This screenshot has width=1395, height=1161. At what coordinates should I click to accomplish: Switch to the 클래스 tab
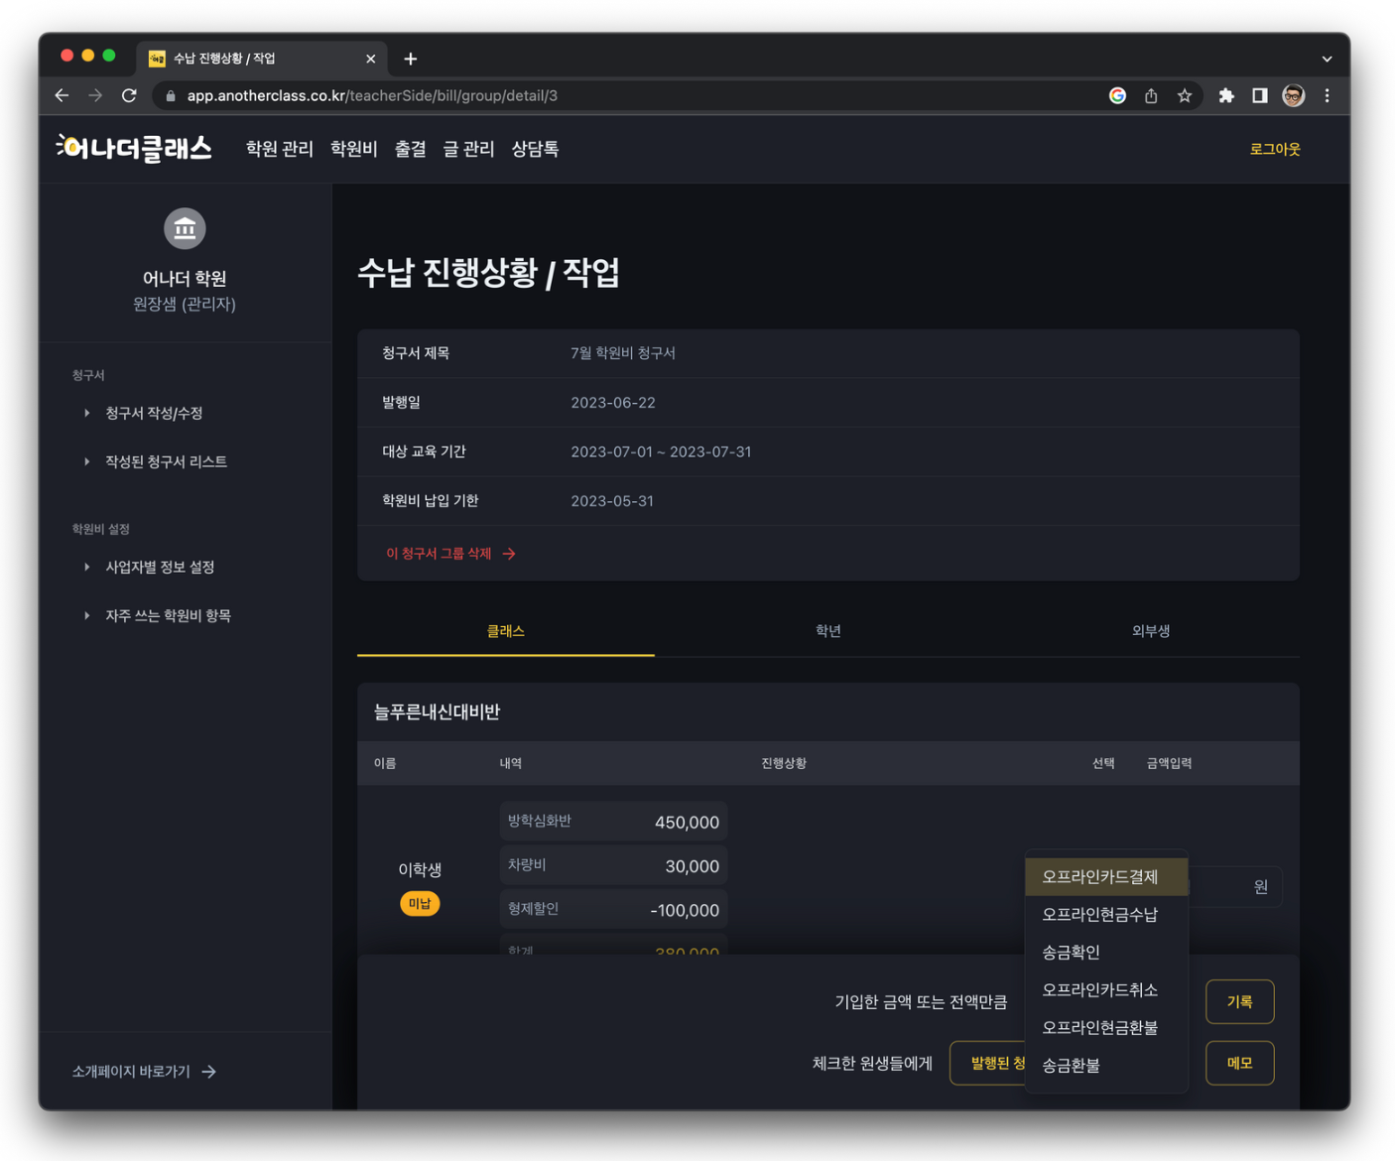click(x=505, y=631)
